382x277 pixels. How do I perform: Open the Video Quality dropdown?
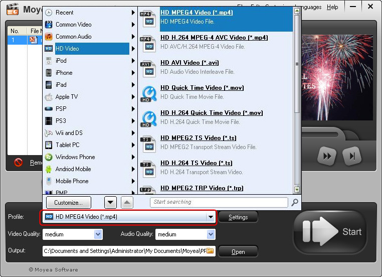coord(98,234)
